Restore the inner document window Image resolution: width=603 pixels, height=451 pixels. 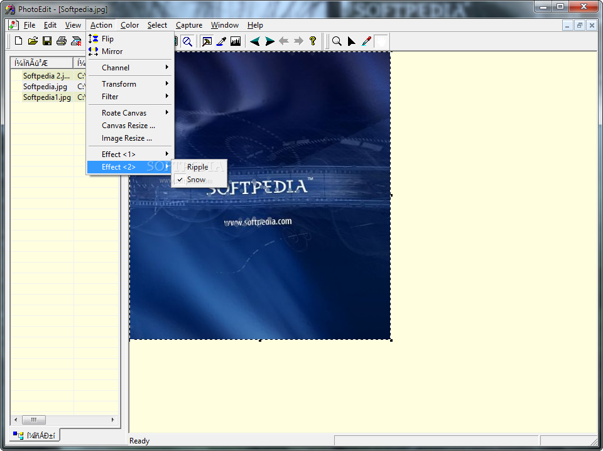point(580,25)
